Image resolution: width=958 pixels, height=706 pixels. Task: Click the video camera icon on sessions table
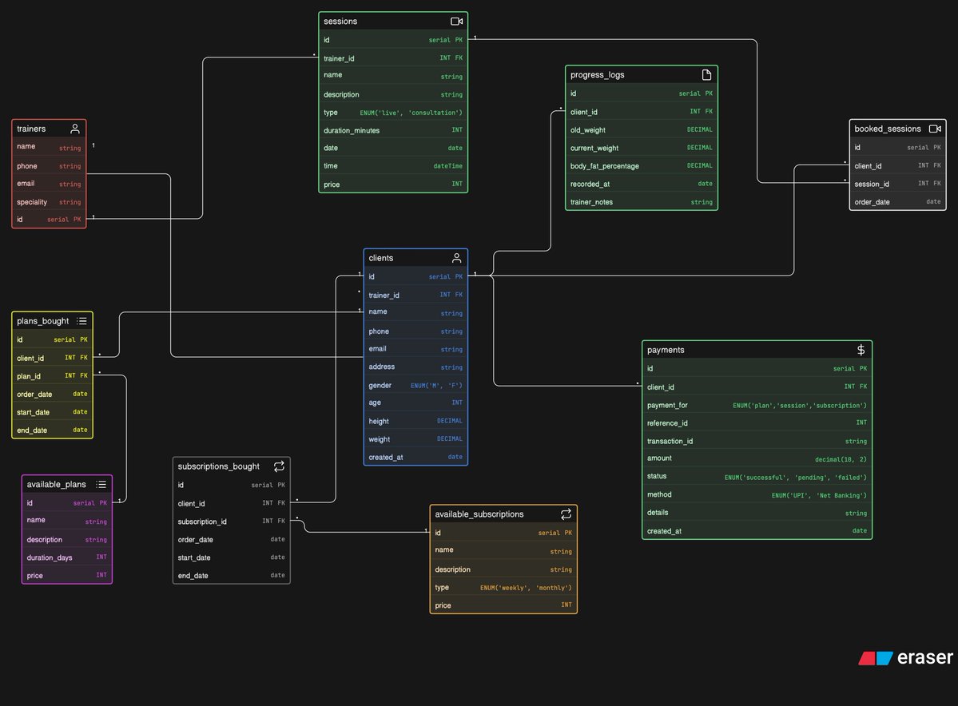457,21
